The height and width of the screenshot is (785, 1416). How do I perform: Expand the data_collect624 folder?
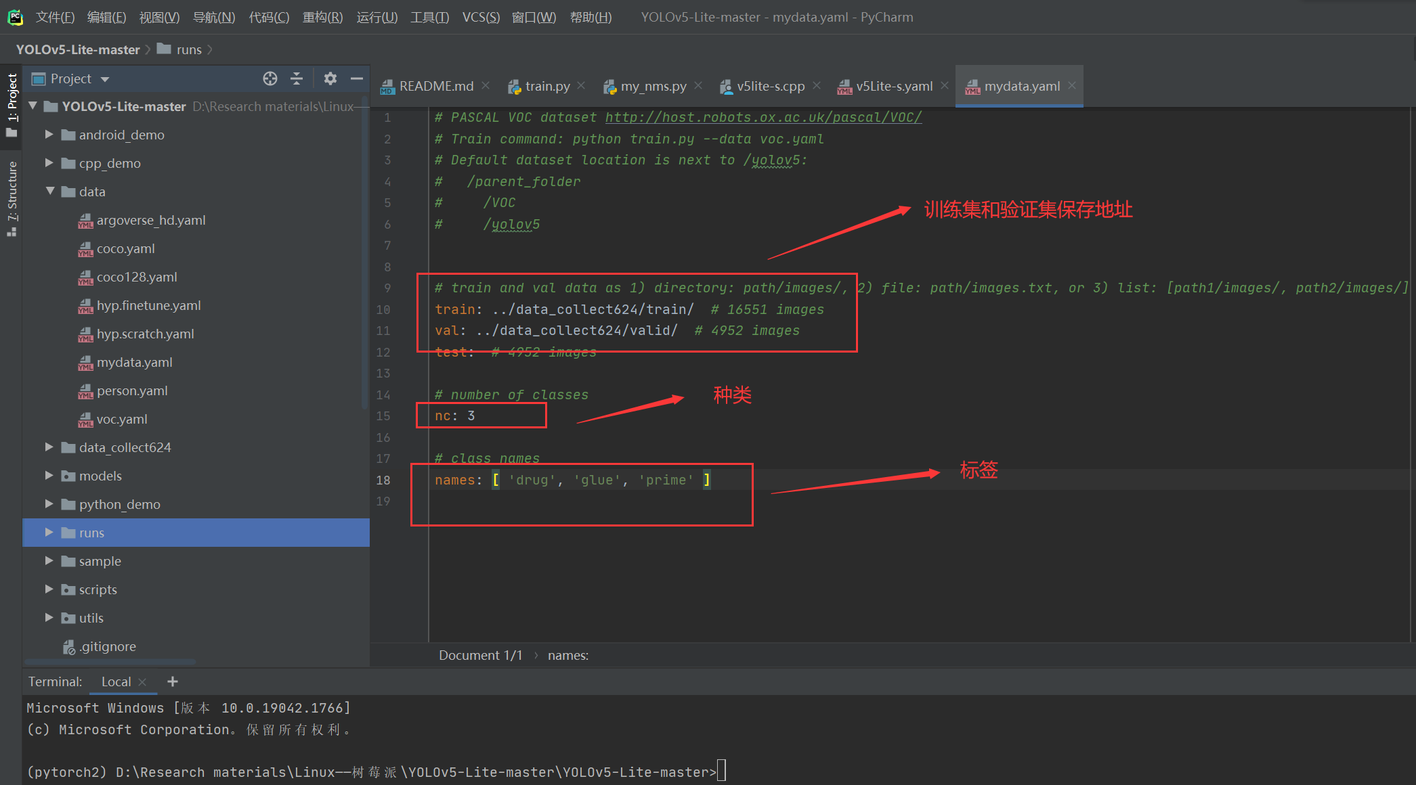49,447
